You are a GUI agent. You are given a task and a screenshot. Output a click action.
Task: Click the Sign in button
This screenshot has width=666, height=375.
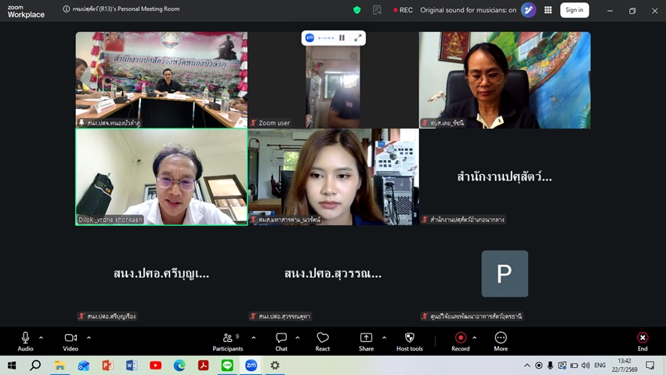click(574, 9)
